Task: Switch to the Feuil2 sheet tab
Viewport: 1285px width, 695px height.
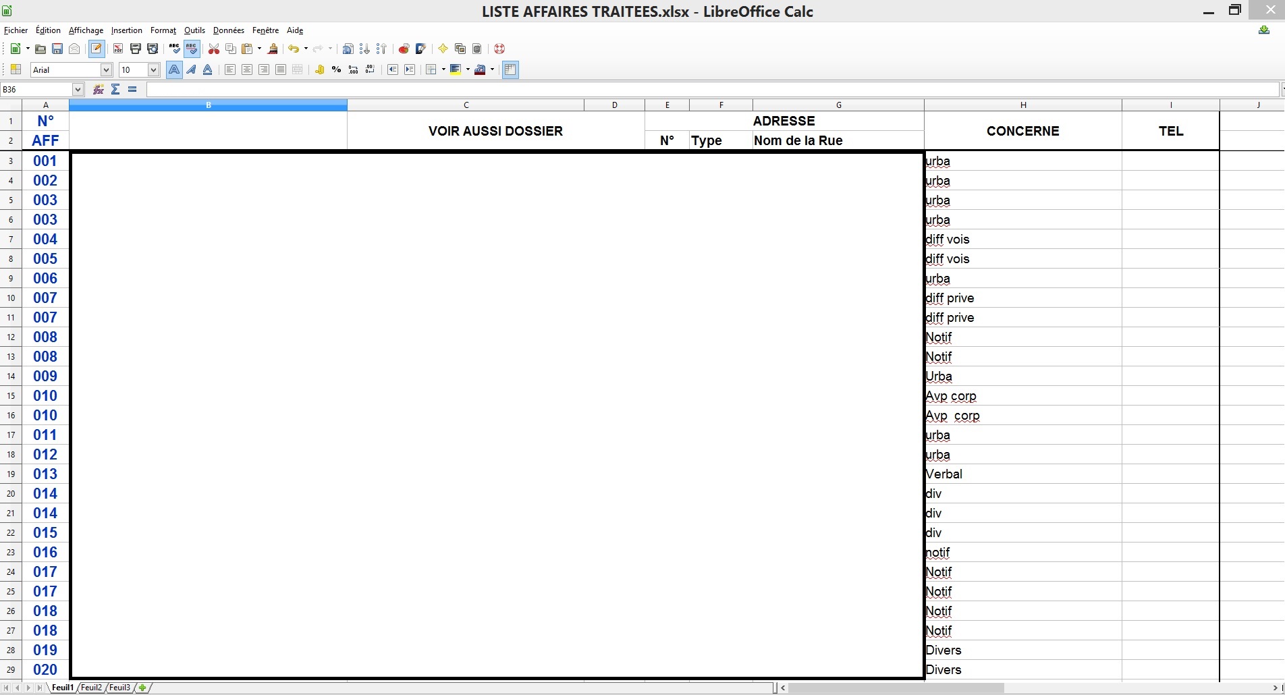Action: pyautogui.click(x=91, y=688)
